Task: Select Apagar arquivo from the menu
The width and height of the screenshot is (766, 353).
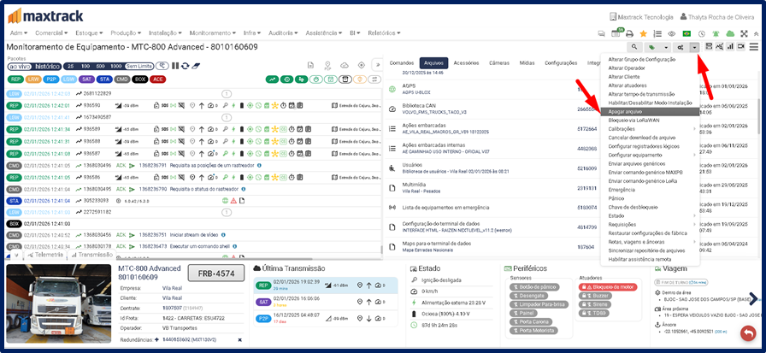Action: [626, 111]
